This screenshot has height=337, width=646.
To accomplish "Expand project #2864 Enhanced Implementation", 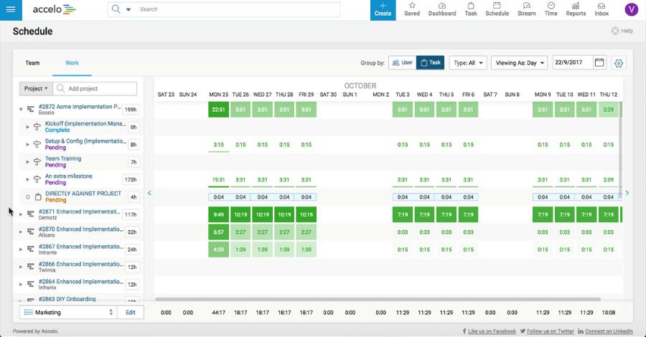I will click(21, 285).
